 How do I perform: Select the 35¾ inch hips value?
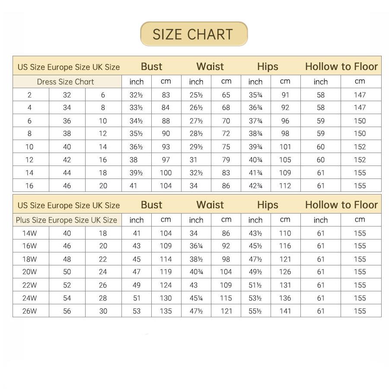[x=255, y=95]
